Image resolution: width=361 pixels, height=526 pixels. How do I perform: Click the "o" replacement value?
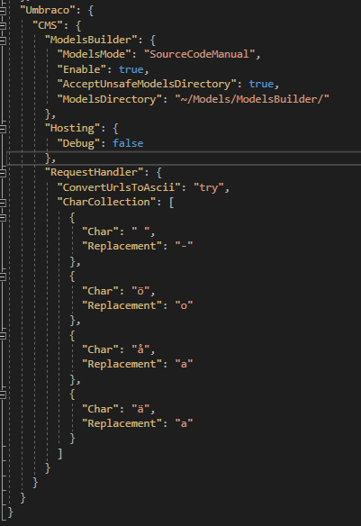point(184,305)
